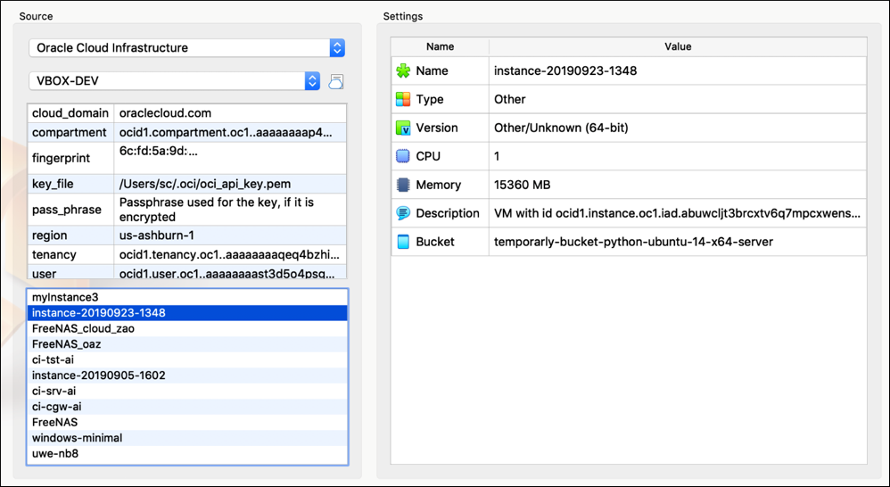Select FreeNAS_oaz in the instance list

(x=187, y=344)
